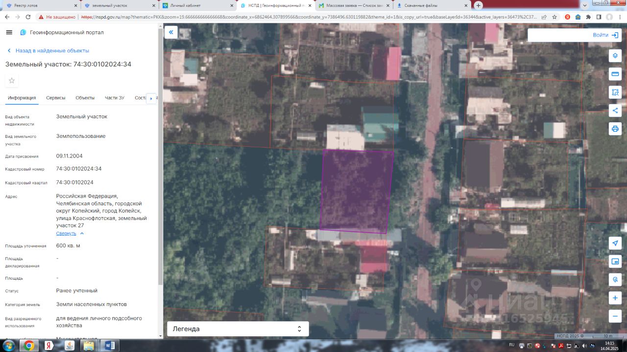Collapse the side panel with double-chevron button
The height and width of the screenshot is (352, 627).
tap(171, 32)
